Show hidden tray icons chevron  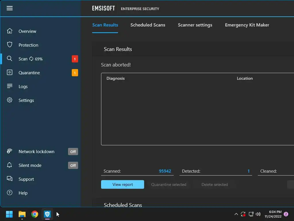click(x=236, y=214)
